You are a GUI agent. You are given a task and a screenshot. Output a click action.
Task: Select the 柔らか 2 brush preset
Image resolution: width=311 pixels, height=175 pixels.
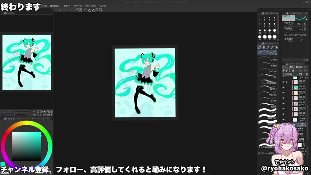[268, 87]
